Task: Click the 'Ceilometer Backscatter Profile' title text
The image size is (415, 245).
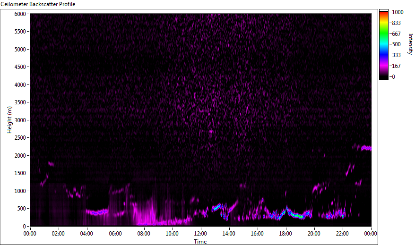Action: [x=38, y=4]
